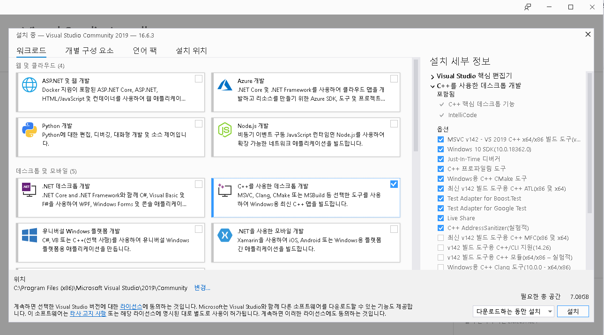
Task: Check v142 C++/CLI support option
Action: pyautogui.click(x=440, y=248)
